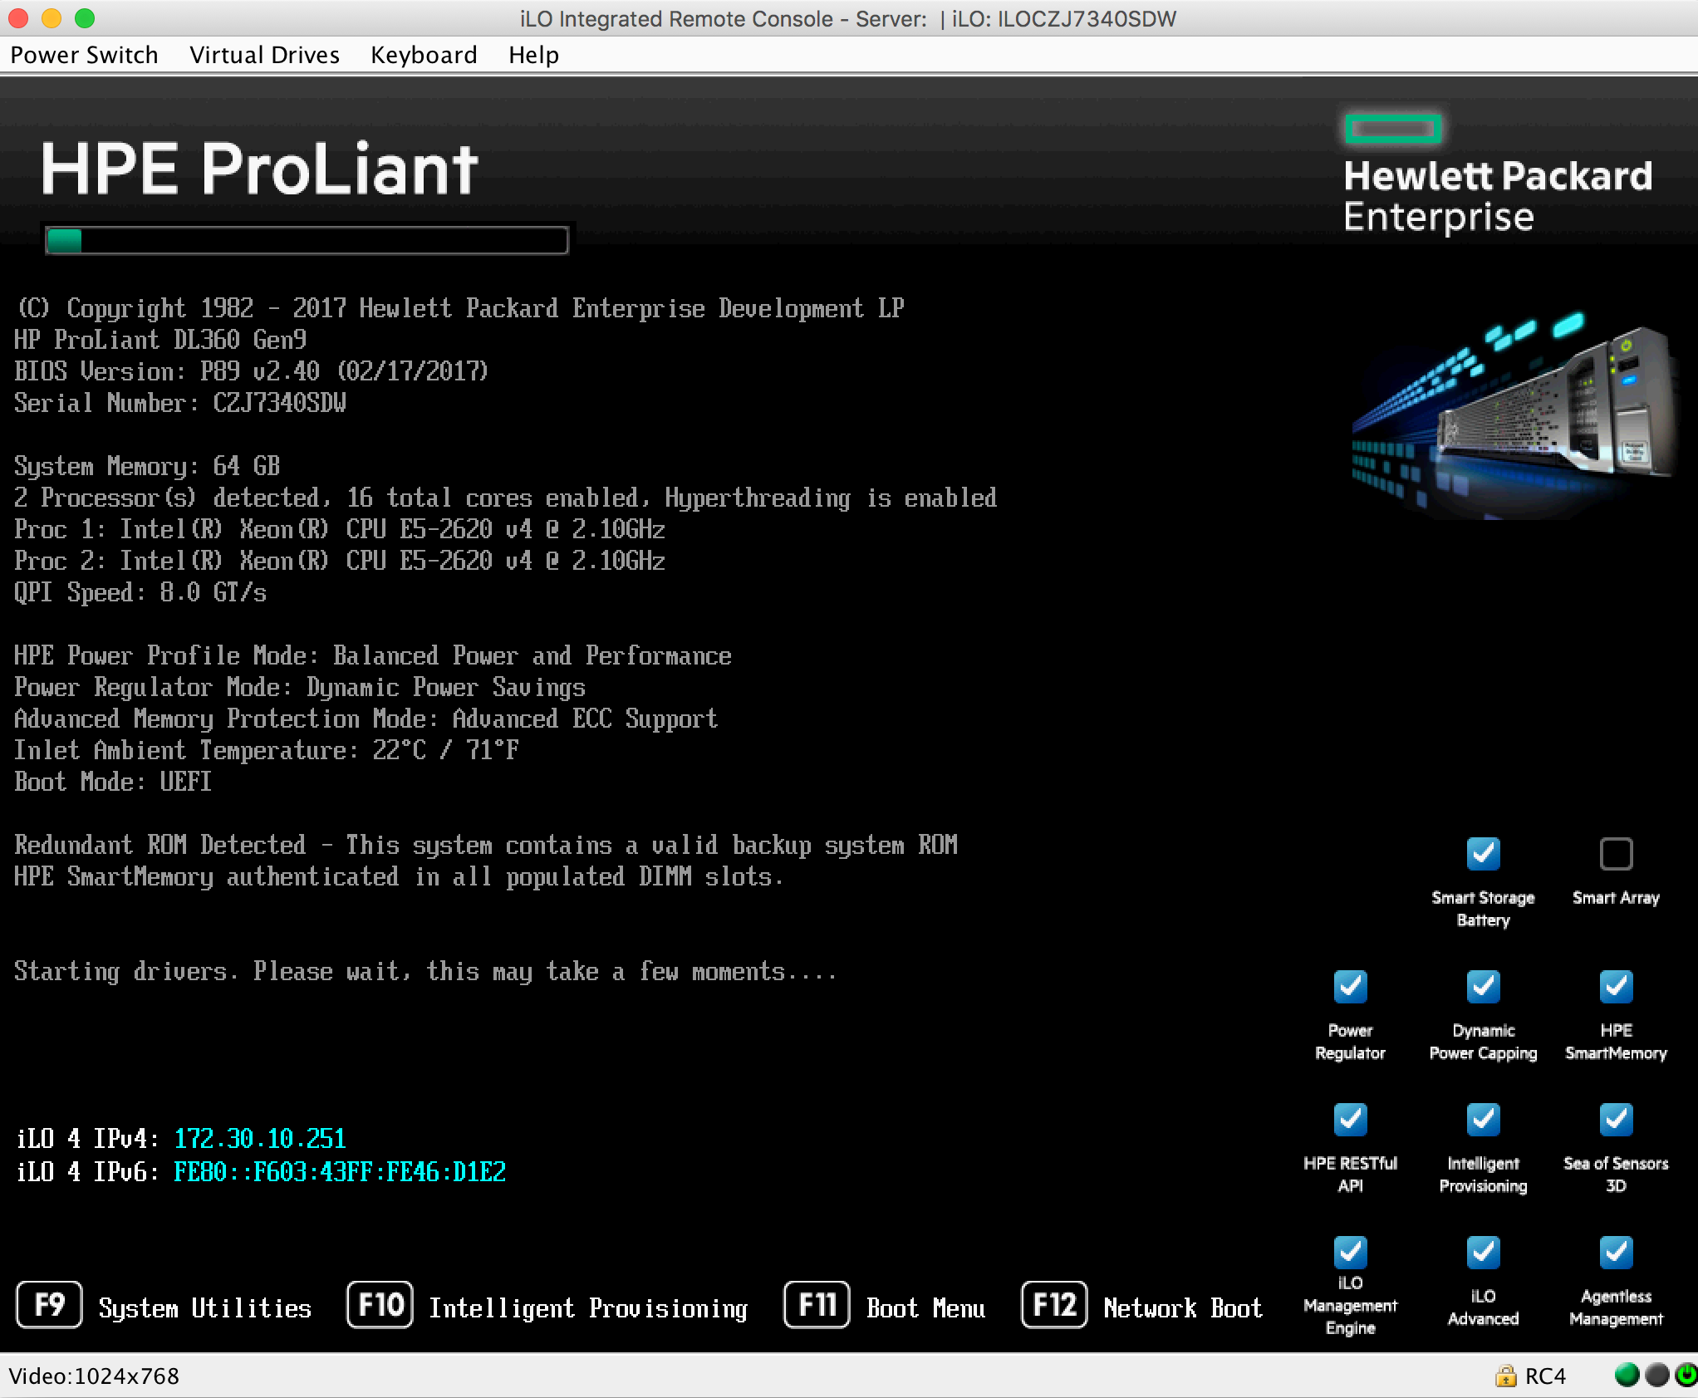Click the BIOS Version P89 v2.40 line

click(251, 371)
